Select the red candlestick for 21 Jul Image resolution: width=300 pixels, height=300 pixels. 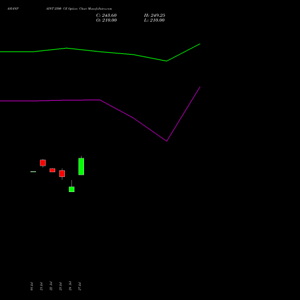point(43,163)
